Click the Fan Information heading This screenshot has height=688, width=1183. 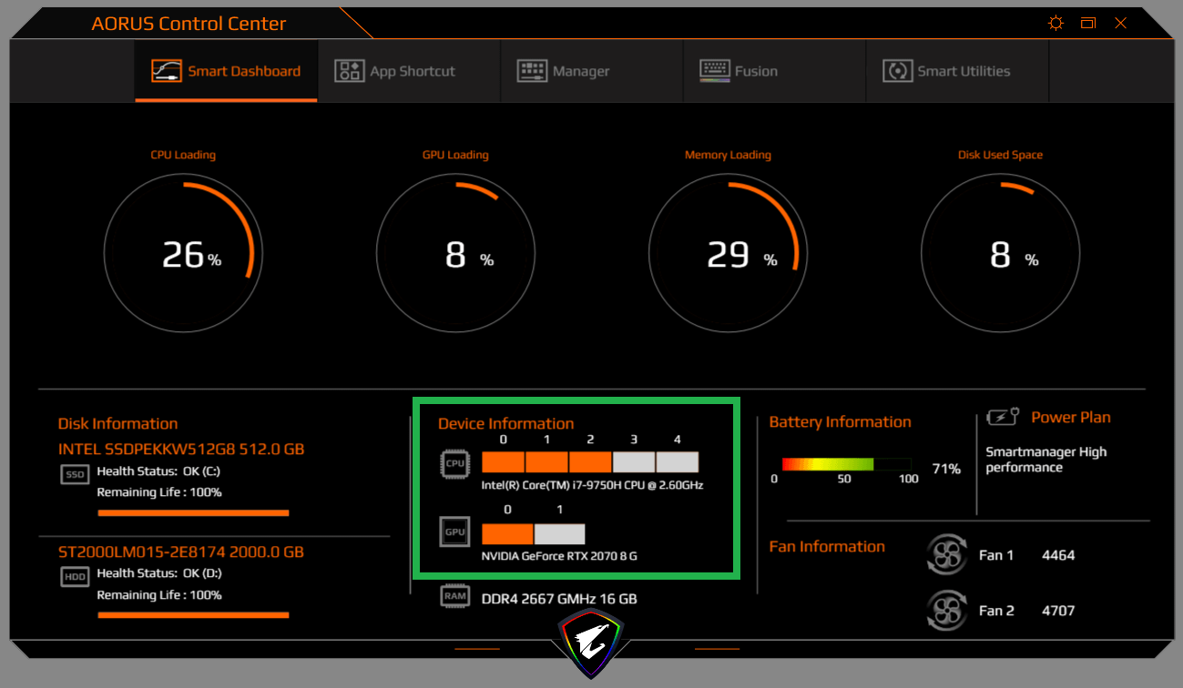pyautogui.click(x=827, y=546)
